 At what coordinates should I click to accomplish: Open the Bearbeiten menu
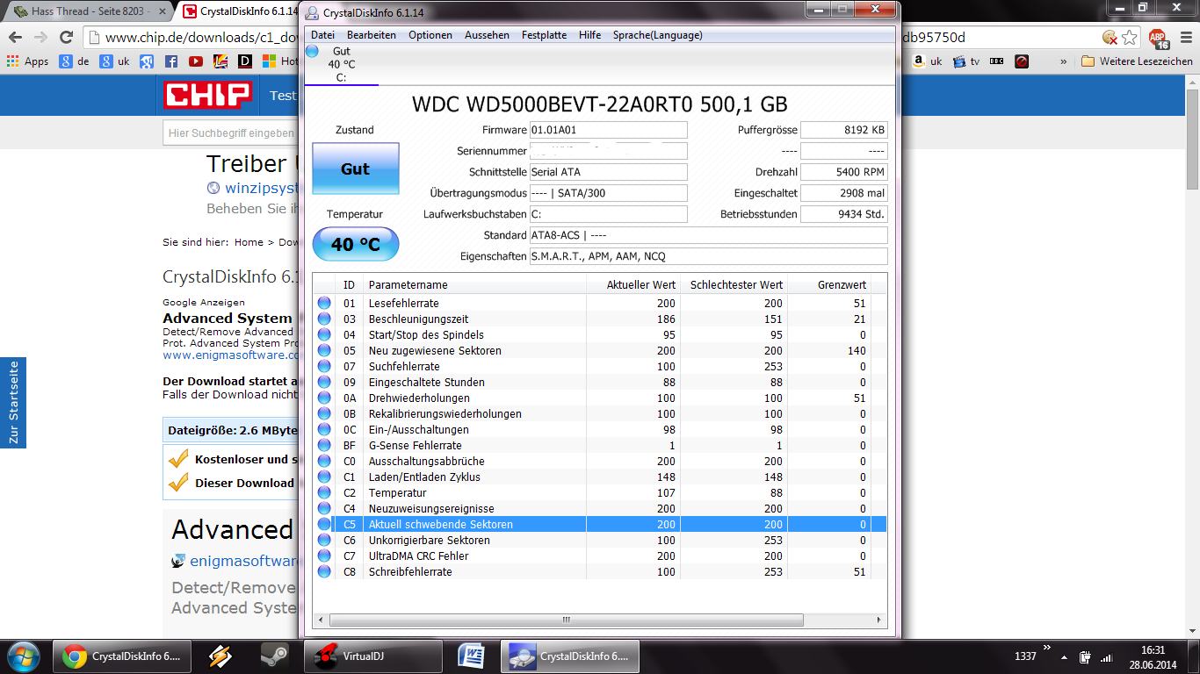[372, 35]
